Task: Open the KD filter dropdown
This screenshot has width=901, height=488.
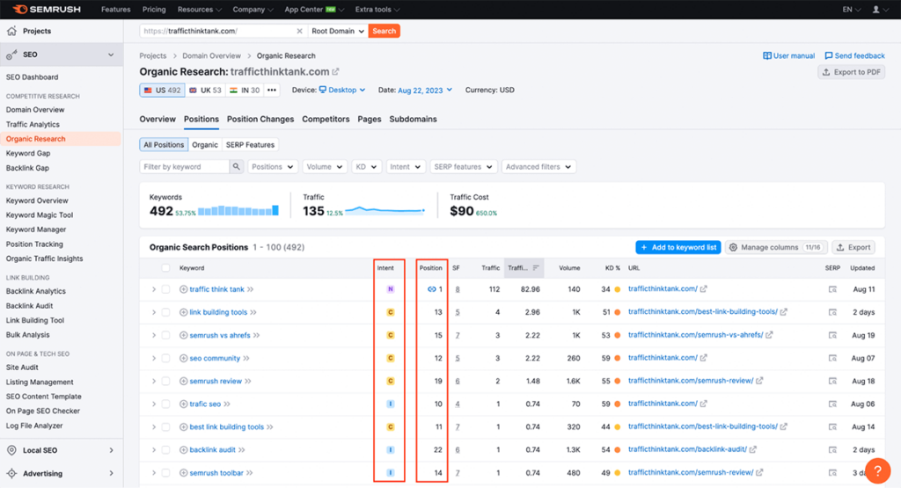Action: pyautogui.click(x=366, y=166)
